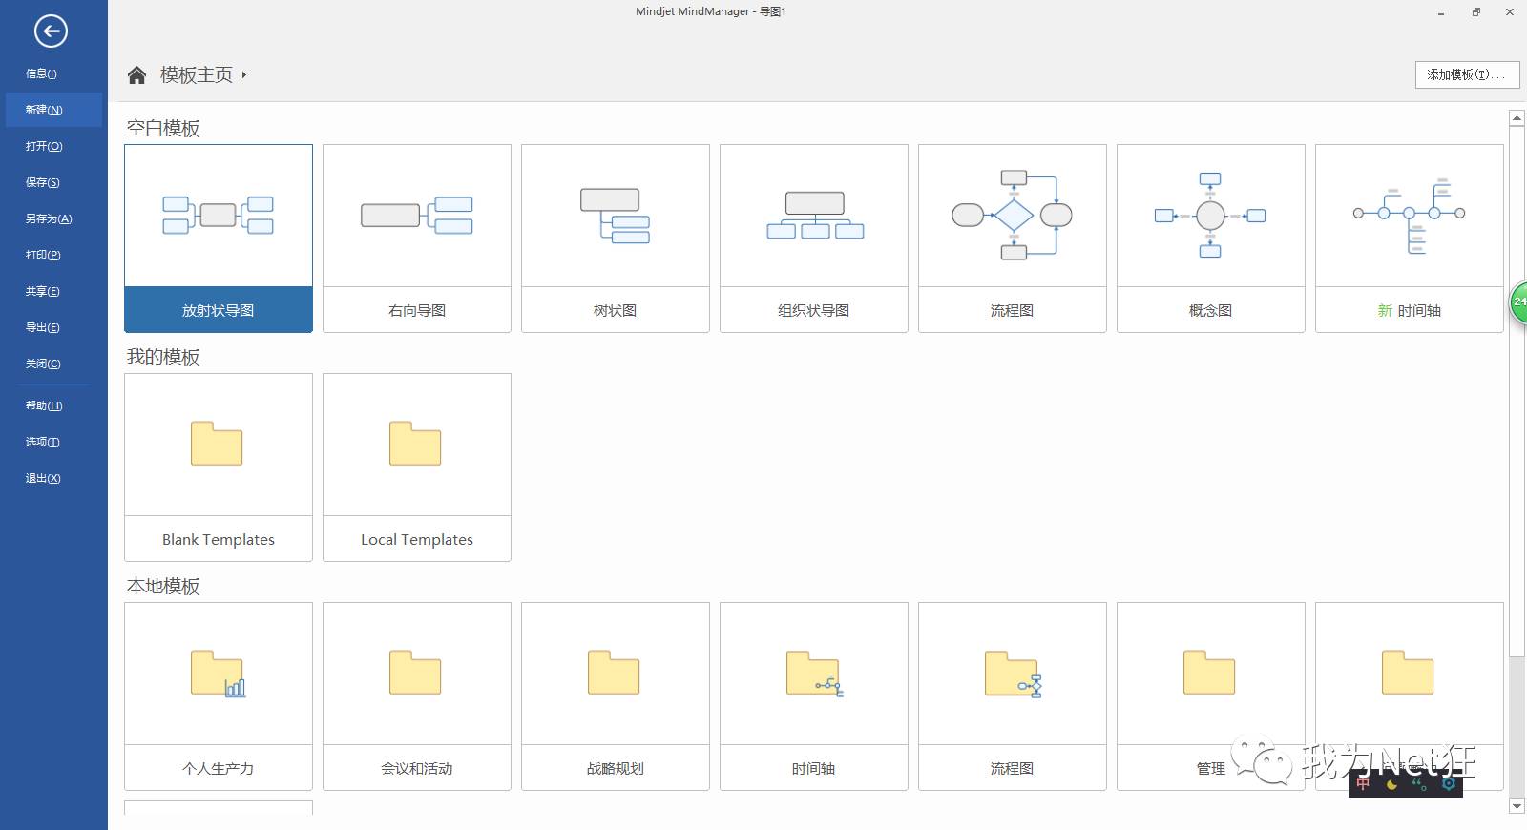The image size is (1527, 830).
Task: Open 信息(I) in the sidebar
Action: click(x=41, y=73)
